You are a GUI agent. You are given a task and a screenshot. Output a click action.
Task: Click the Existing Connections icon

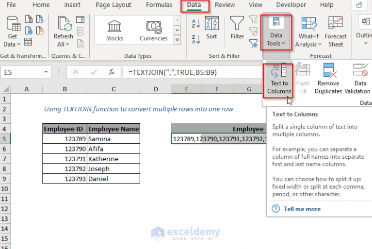40,31
